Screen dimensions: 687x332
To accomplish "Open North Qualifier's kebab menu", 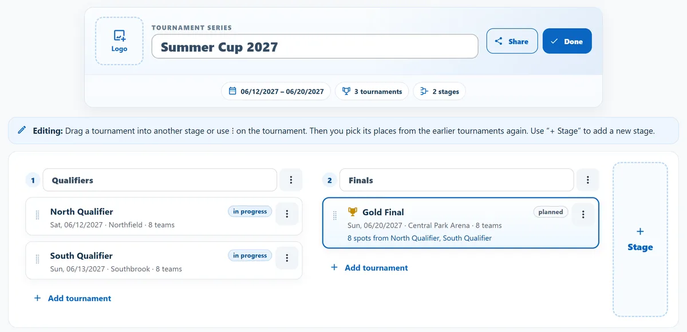I will pos(287,214).
